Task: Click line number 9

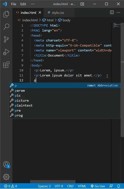Action: 22,65
